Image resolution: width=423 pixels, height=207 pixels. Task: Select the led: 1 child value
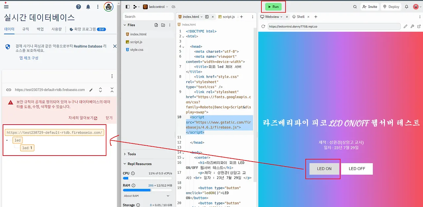(x=27, y=148)
